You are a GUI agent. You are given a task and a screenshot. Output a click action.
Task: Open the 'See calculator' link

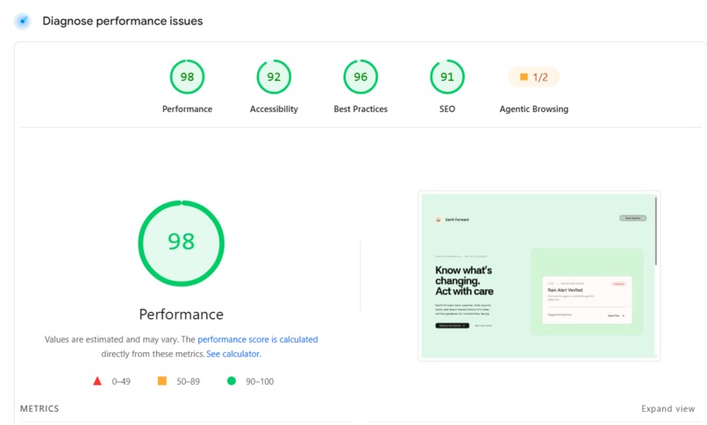[233, 354]
